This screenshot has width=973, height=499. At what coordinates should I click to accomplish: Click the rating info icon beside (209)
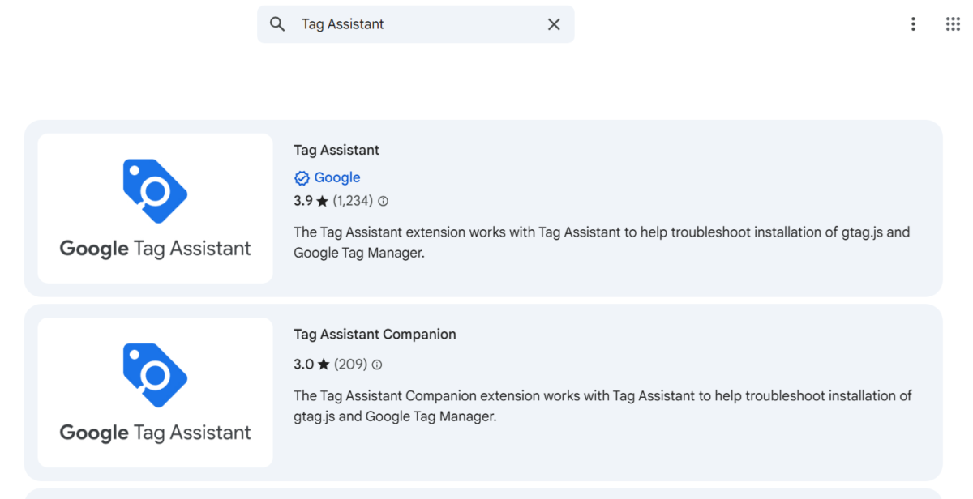coord(376,365)
